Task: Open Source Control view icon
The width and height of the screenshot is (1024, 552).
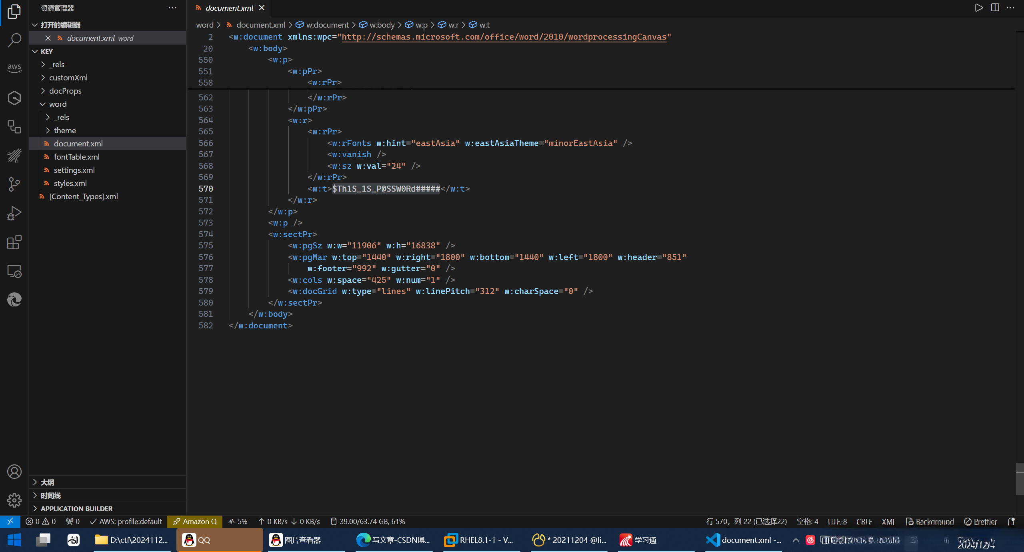Action: pos(14,184)
